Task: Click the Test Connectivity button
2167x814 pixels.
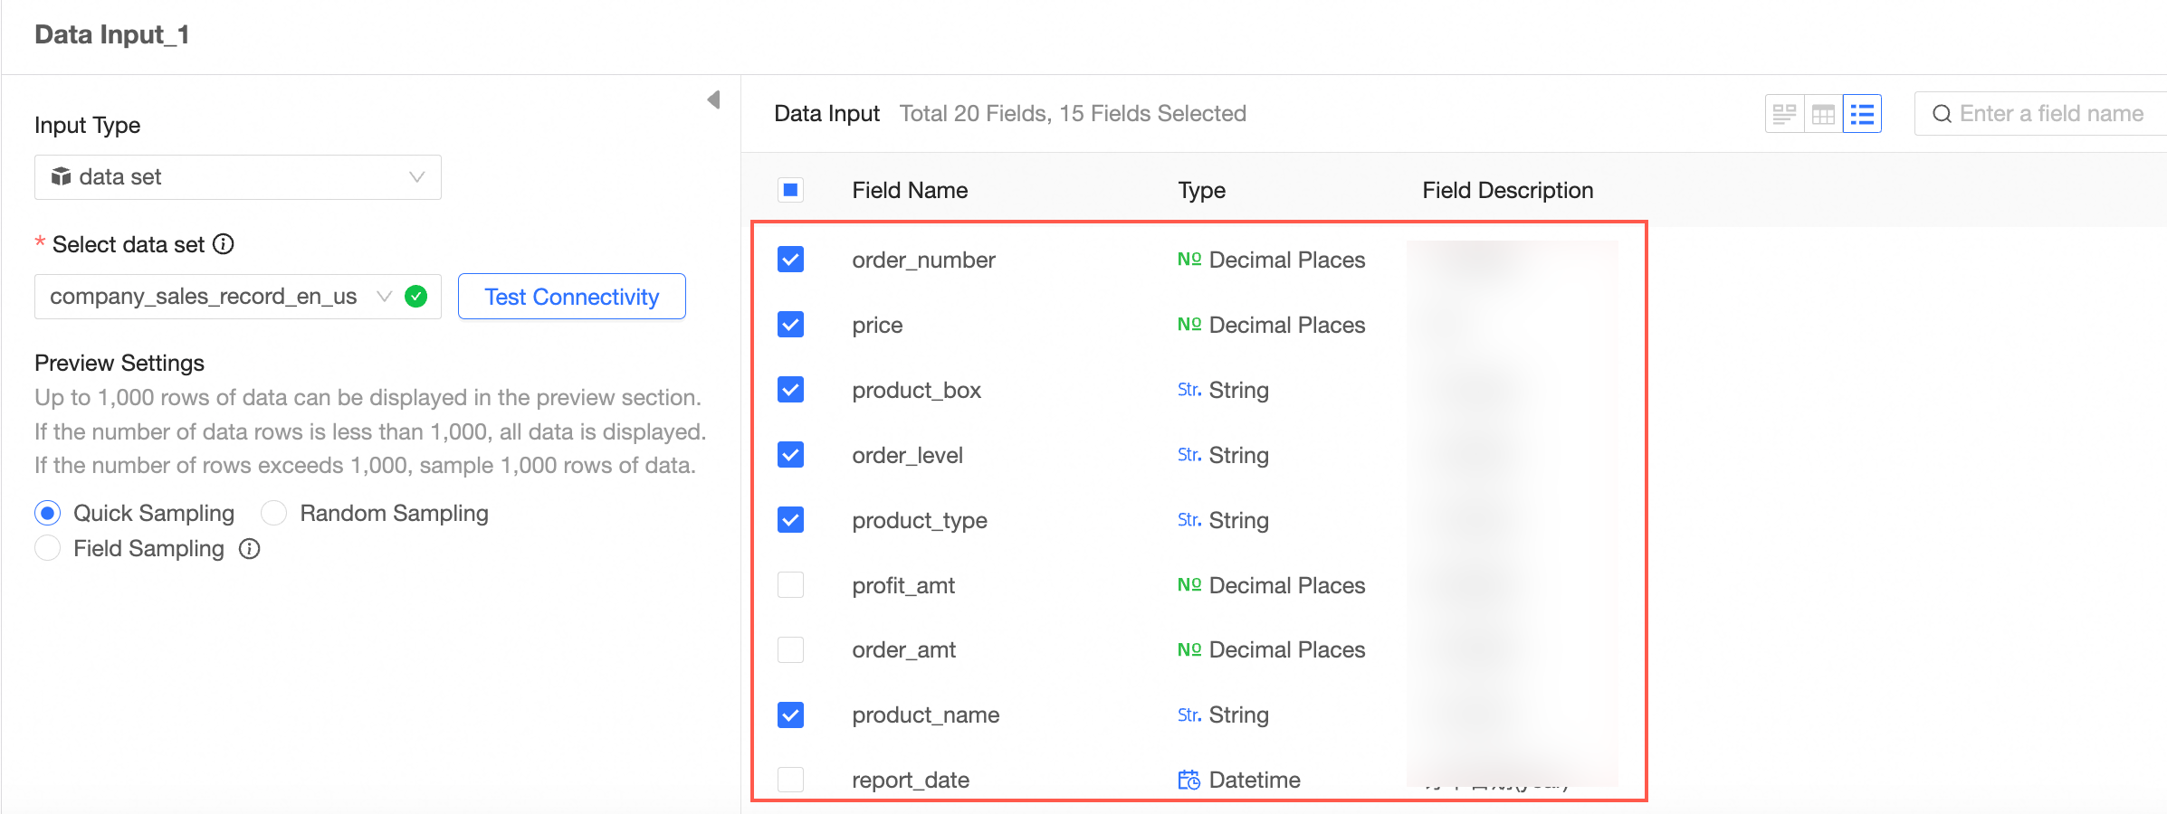Action: (571, 297)
